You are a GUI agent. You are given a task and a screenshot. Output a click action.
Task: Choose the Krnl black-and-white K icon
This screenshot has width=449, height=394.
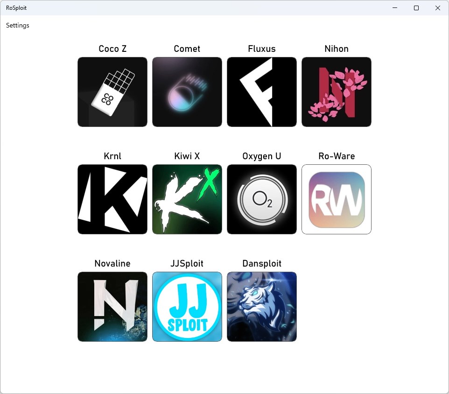[x=112, y=199]
